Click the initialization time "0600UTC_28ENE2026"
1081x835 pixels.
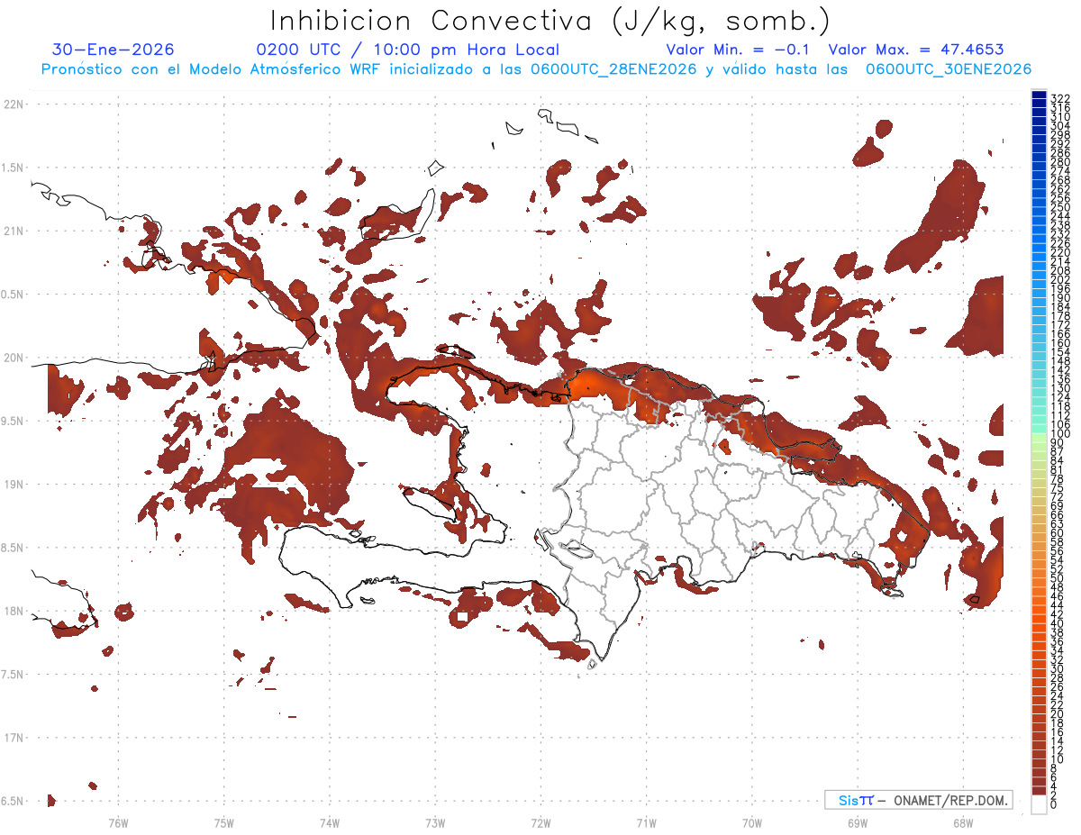click(x=613, y=69)
